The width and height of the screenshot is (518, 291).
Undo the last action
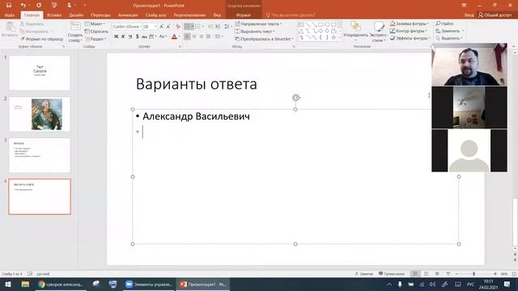23,6
